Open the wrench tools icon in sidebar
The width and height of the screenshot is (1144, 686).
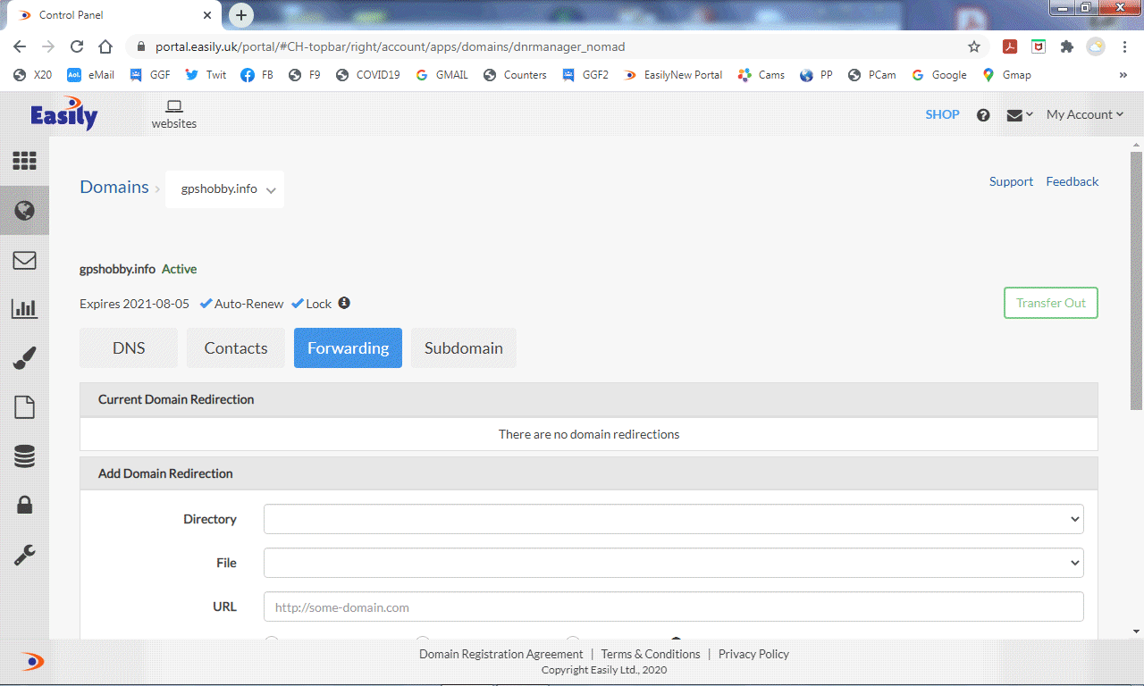coord(24,555)
